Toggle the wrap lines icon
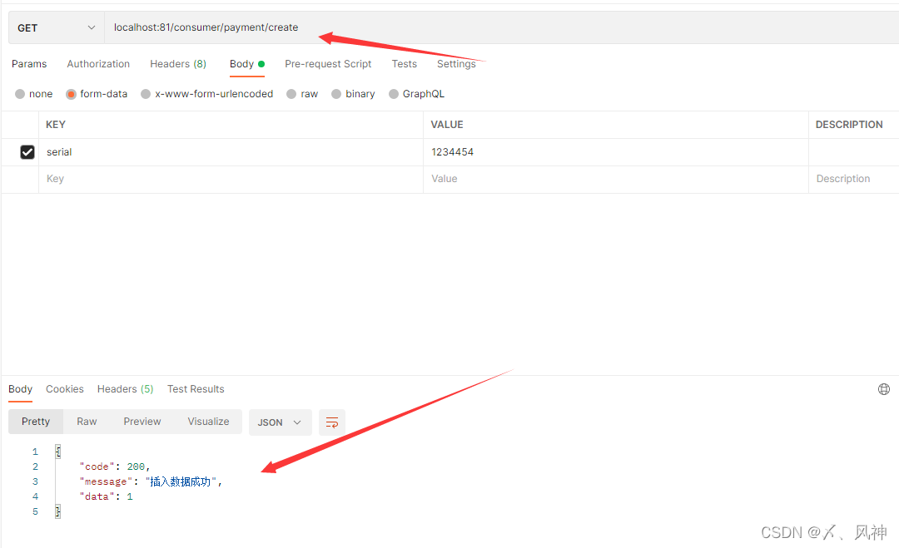The width and height of the screenshot is (899, 548). point(332,422)
